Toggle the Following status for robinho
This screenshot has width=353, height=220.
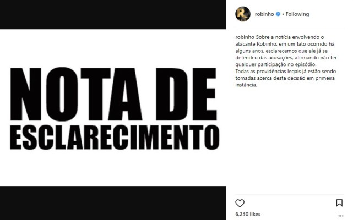297,14
